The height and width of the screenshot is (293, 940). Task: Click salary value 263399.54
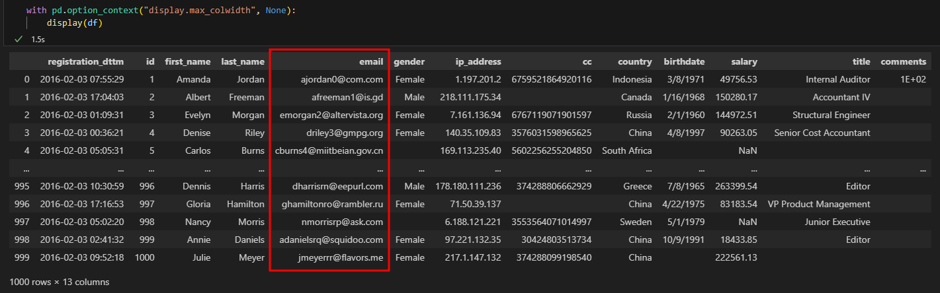click(737, 186)
